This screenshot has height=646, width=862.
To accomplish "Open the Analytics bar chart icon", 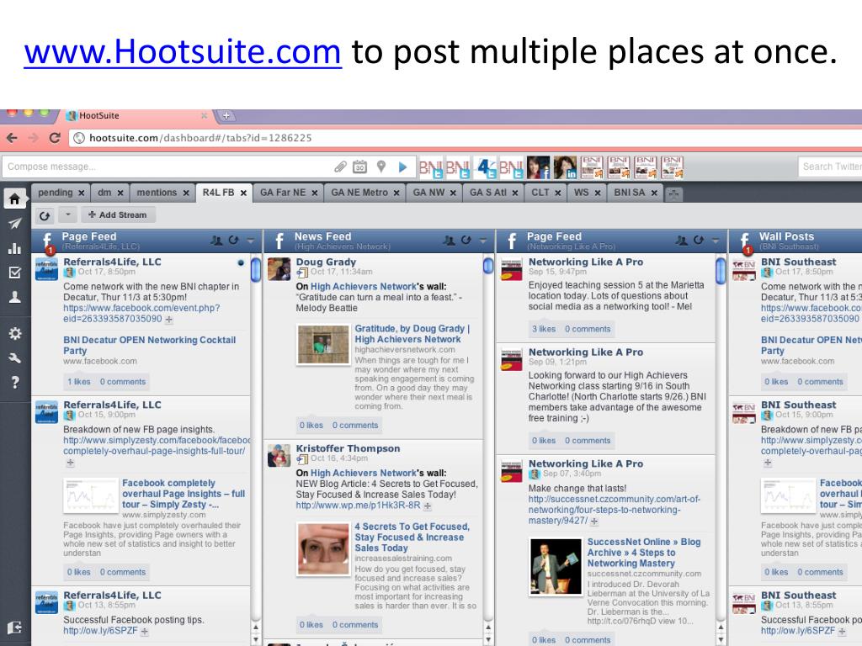I will (15, 248).
